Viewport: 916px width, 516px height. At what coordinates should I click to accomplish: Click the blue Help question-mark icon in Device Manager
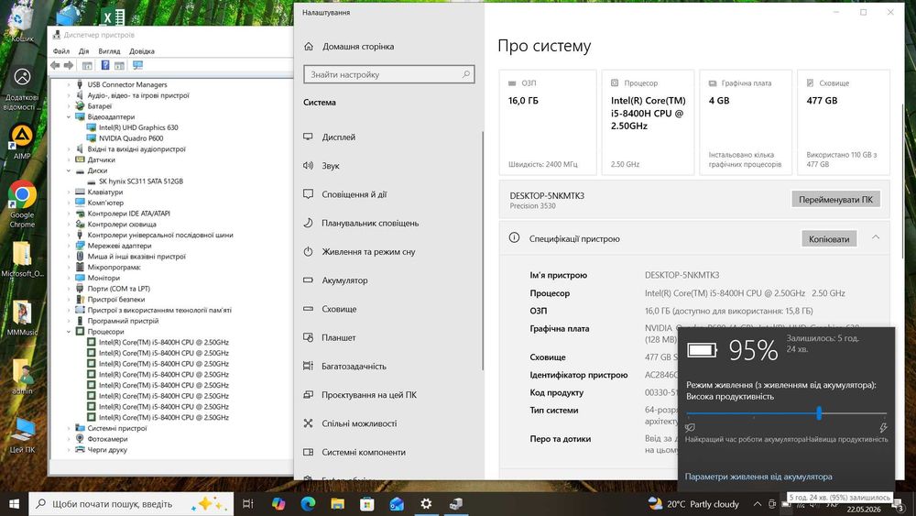click(105, 65)
